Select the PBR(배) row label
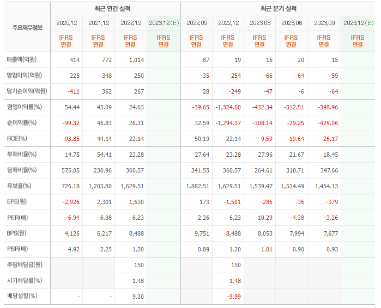 pyautogui.click(x=17, y=249)
